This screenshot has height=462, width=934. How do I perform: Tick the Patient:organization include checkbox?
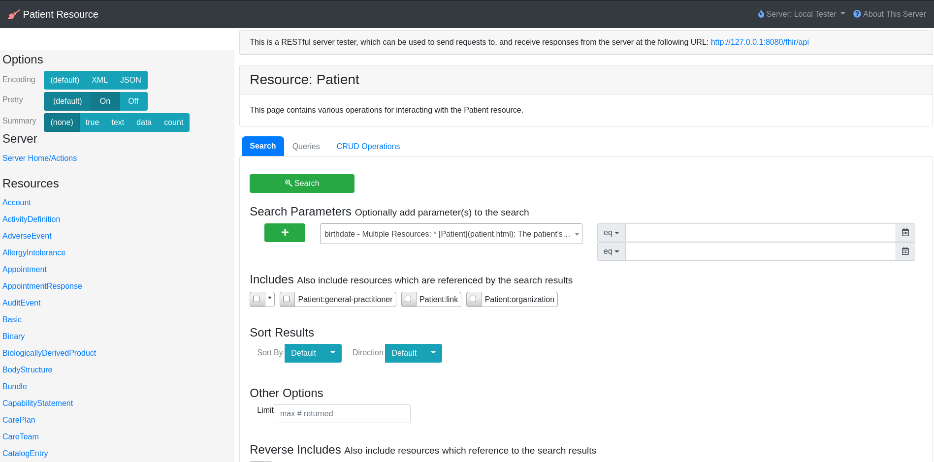tap(473, 299)
